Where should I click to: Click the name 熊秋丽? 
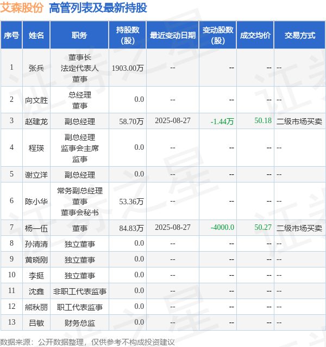[x=36, y=307]
